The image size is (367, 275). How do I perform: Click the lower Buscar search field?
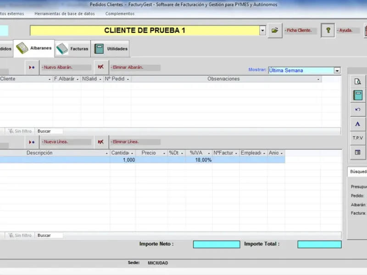click(x=49, y=236)
